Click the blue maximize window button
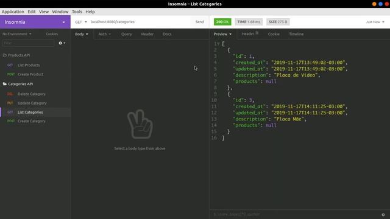This screenshot has width=390, height=219. pos(380,4)
